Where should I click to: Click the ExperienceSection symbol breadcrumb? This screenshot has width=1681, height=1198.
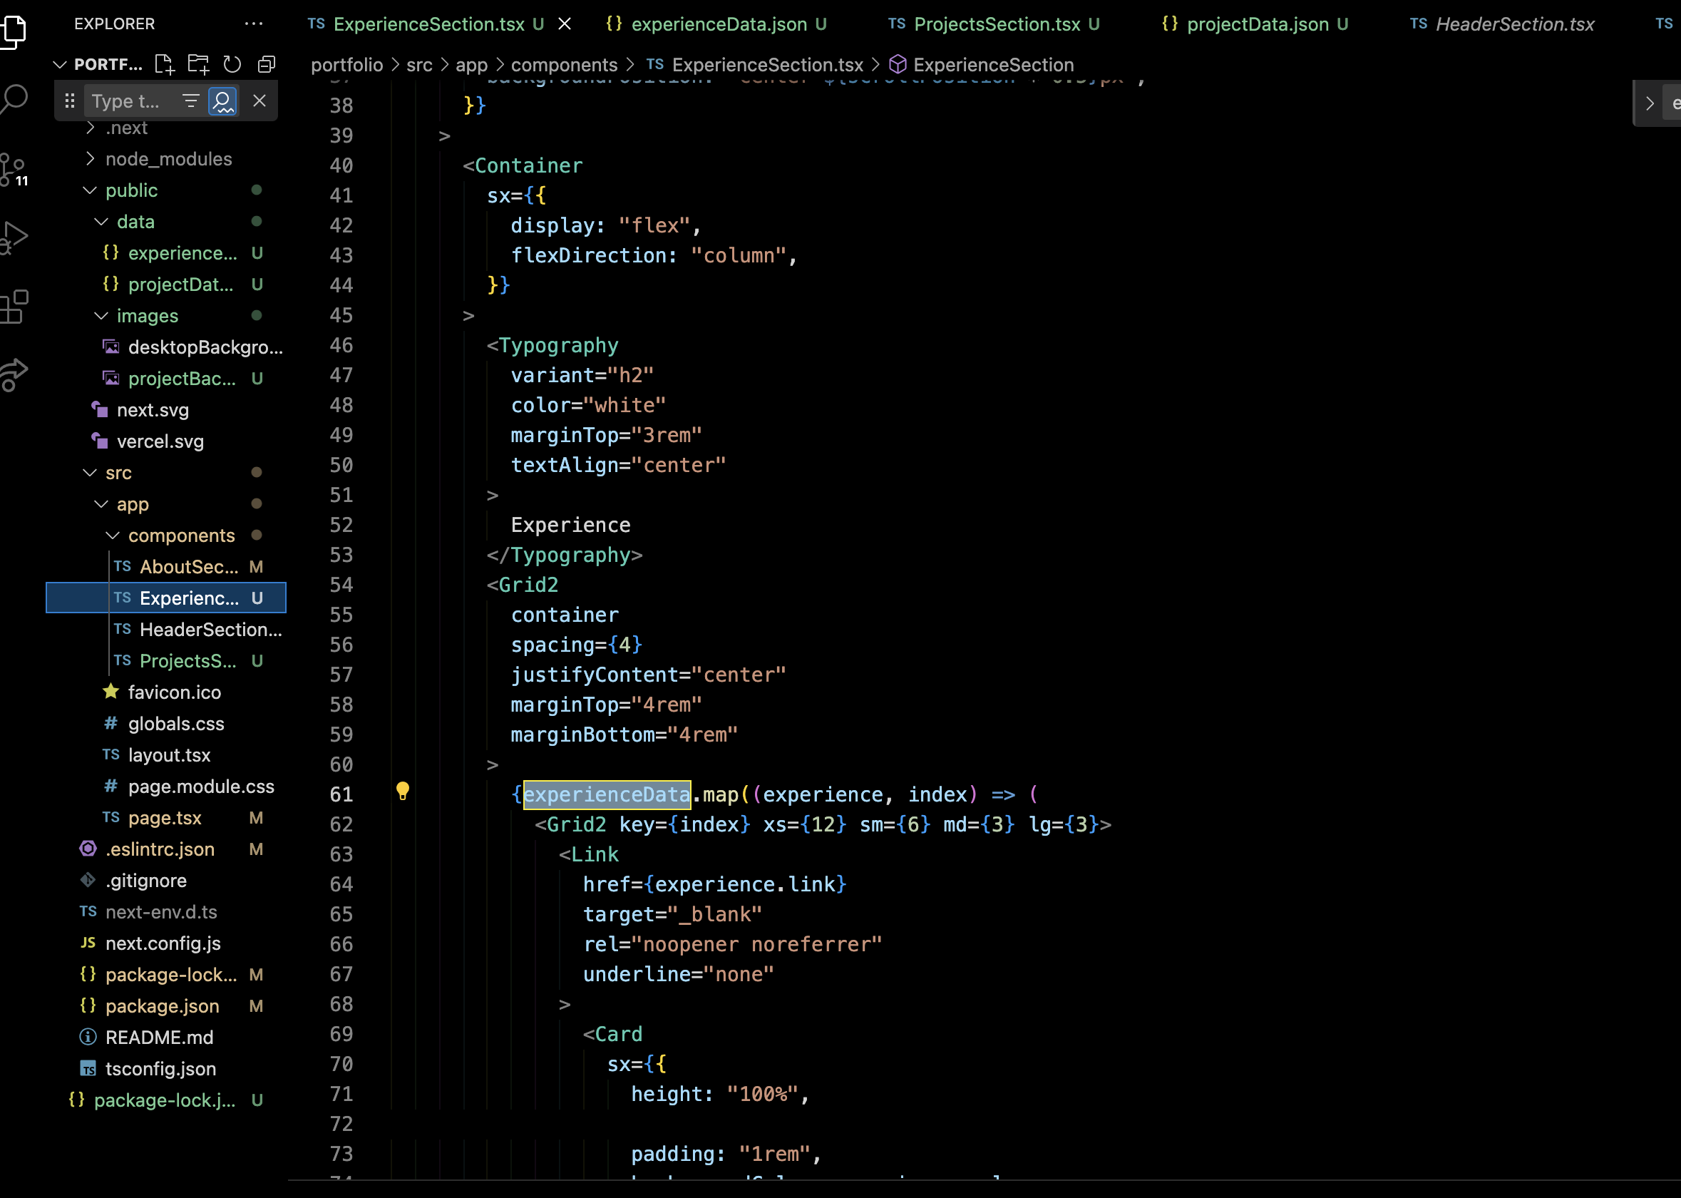[x=982, y=65]
